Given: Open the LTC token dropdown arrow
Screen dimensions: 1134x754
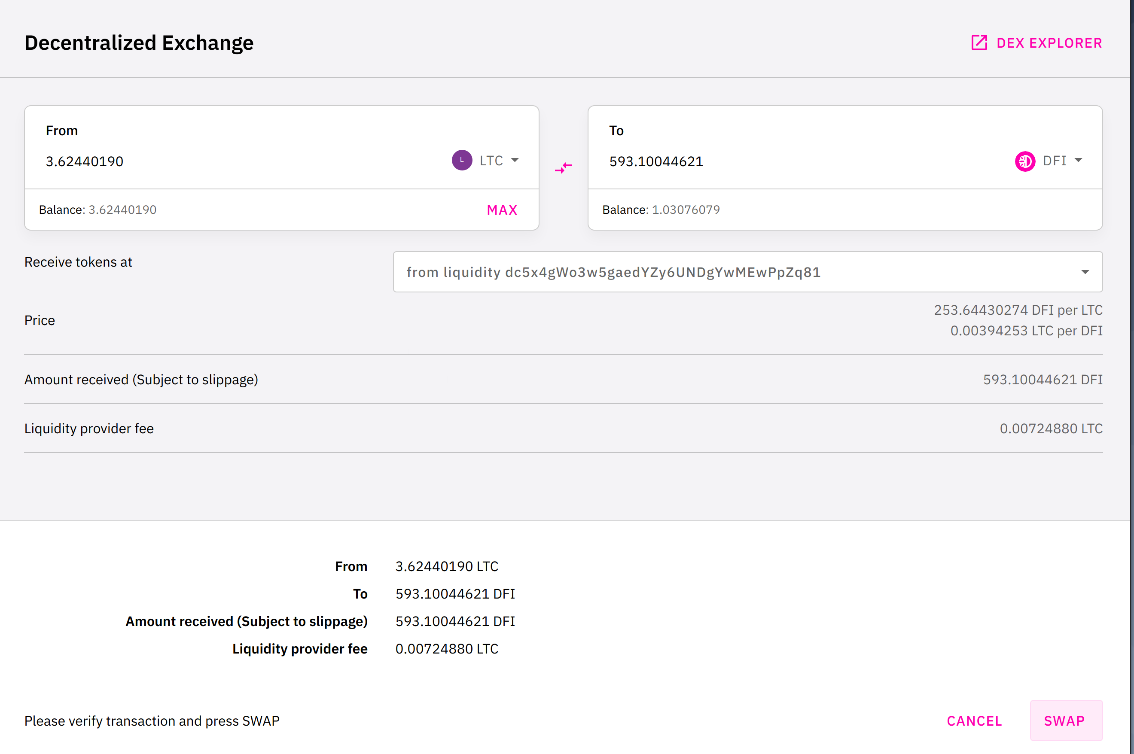Looking at the screenshot, I should (x=515, y=160).
